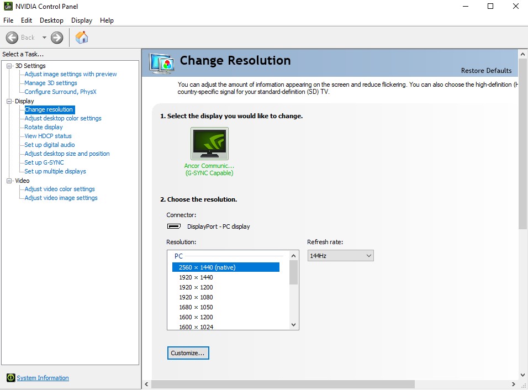Open Set up G-SYNC

pos(44,162)
